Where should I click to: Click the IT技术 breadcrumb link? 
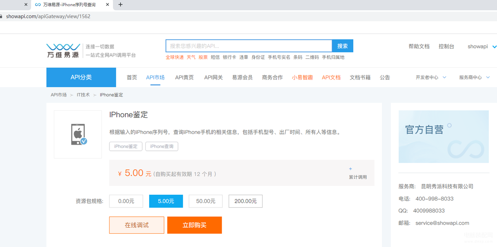[x=83, y=95]
